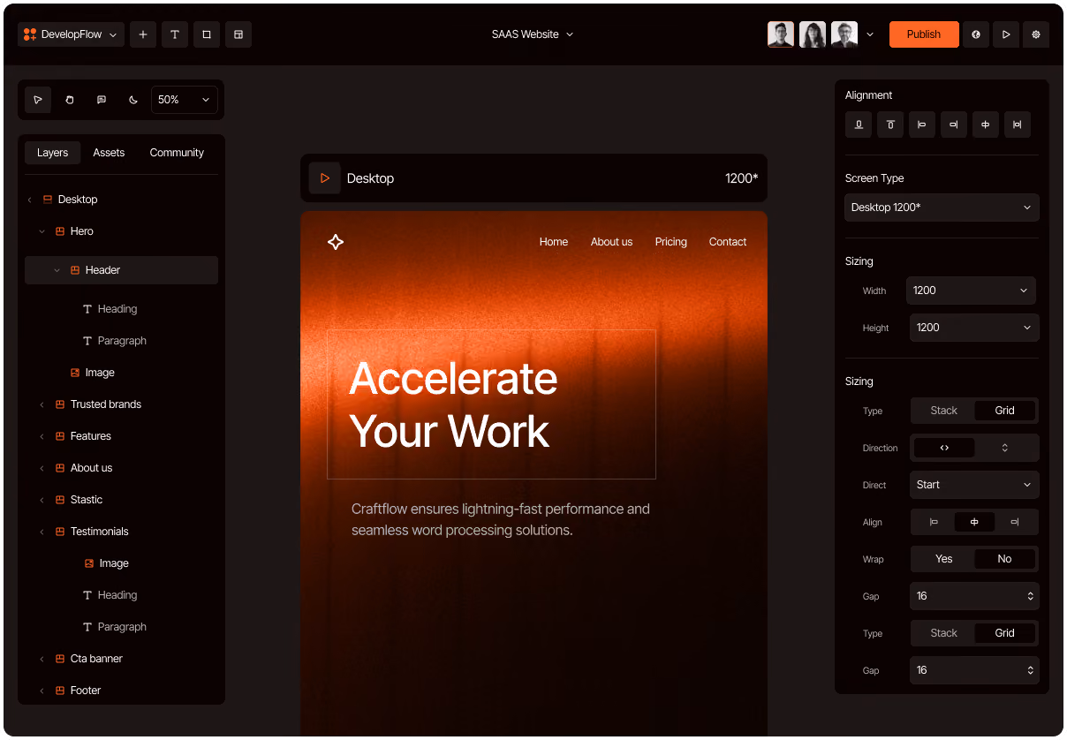Open the SAAS Website project dropdown
The height and width of the screenshot is (740, 1067).
[x=533, y=34]
